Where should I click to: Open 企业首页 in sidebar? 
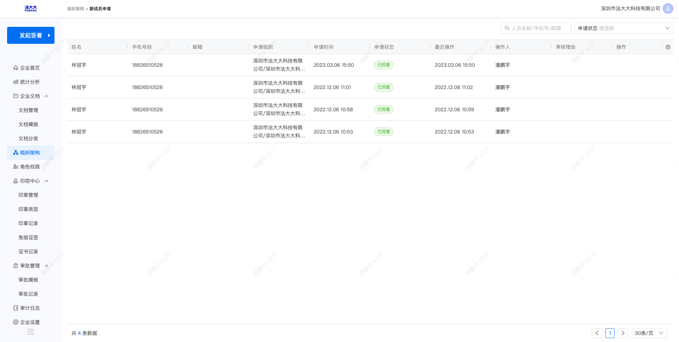click(30, 68)
